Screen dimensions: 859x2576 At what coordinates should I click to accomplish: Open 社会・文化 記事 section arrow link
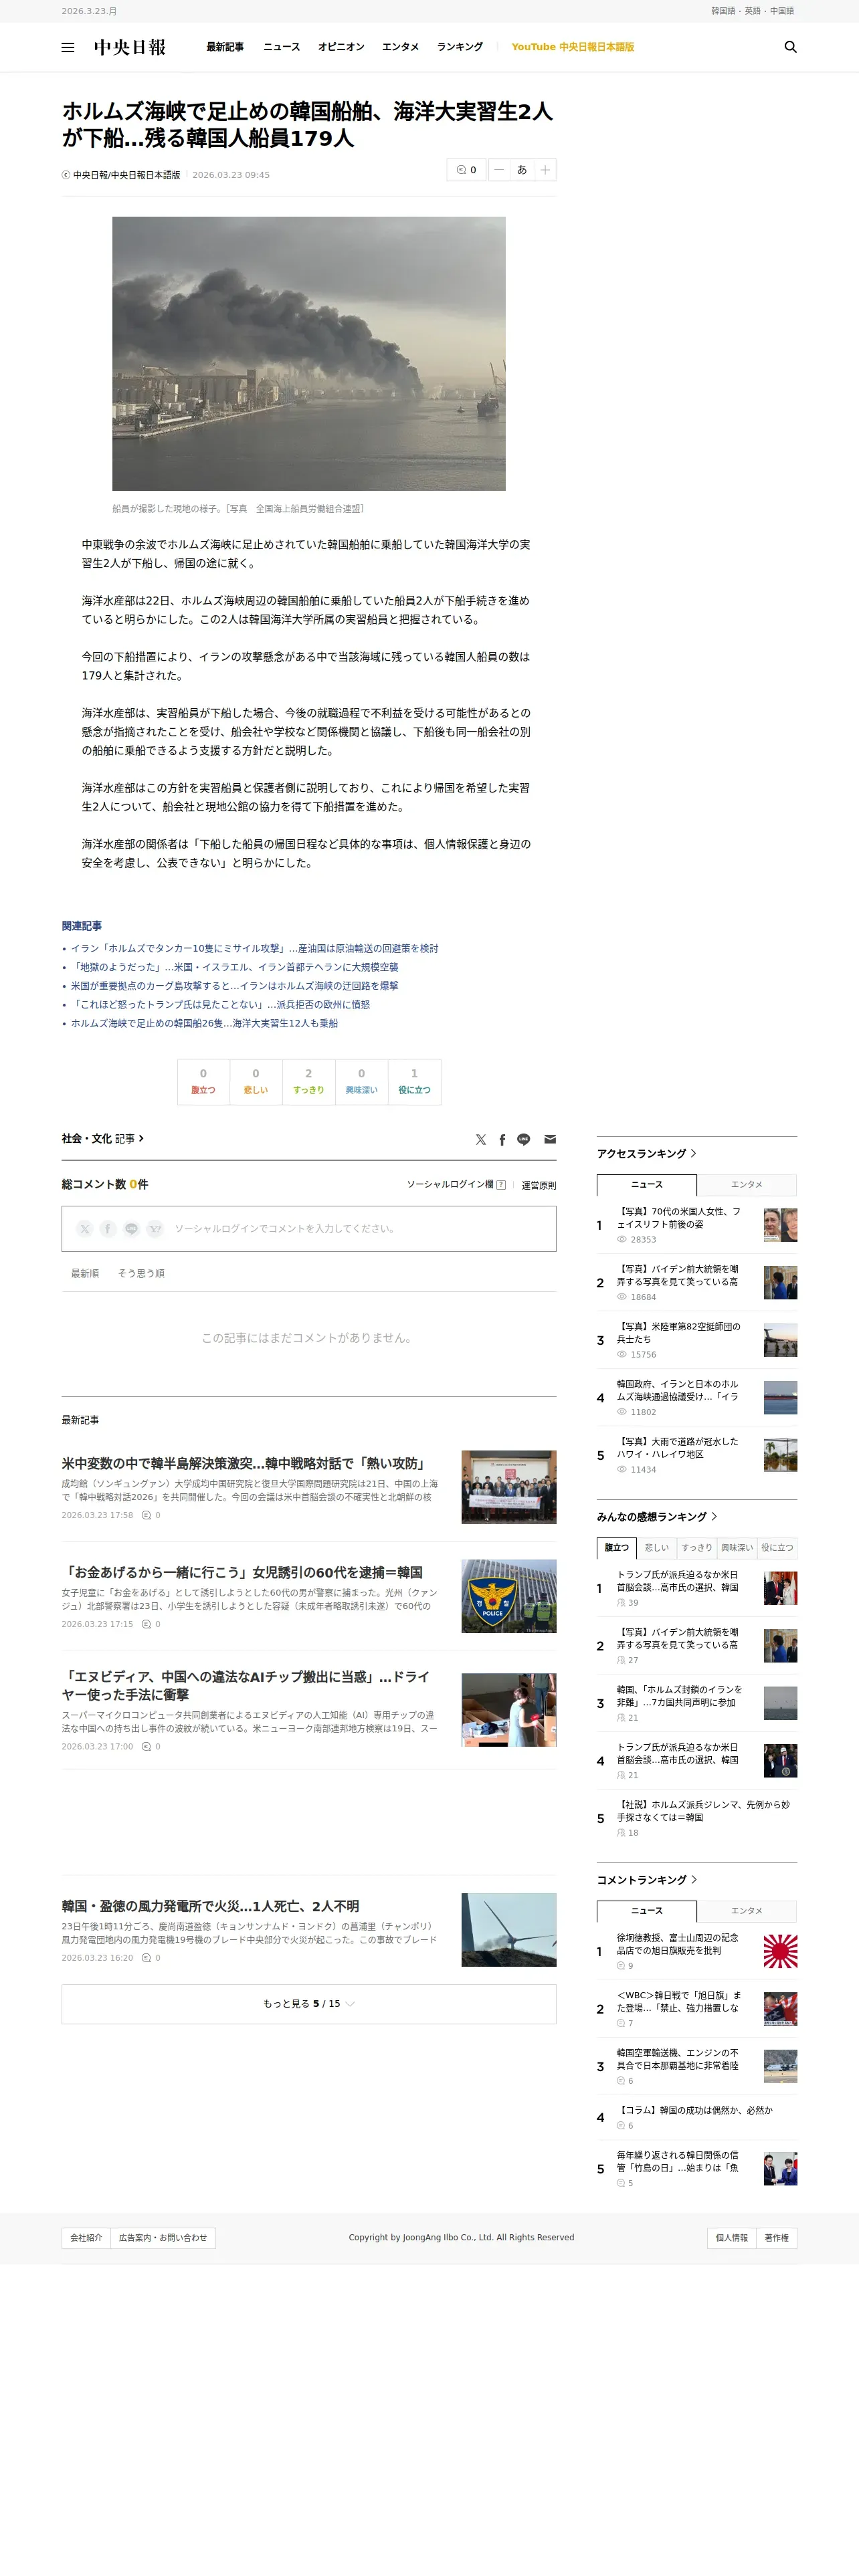(x=103, y=1139)
